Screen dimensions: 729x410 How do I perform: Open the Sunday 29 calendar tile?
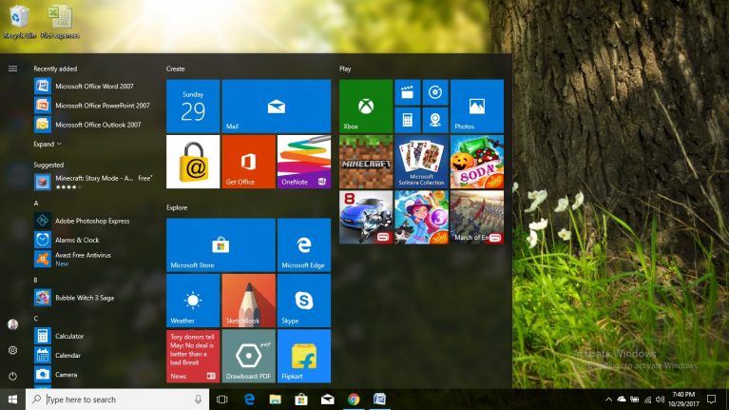(193, 107)
